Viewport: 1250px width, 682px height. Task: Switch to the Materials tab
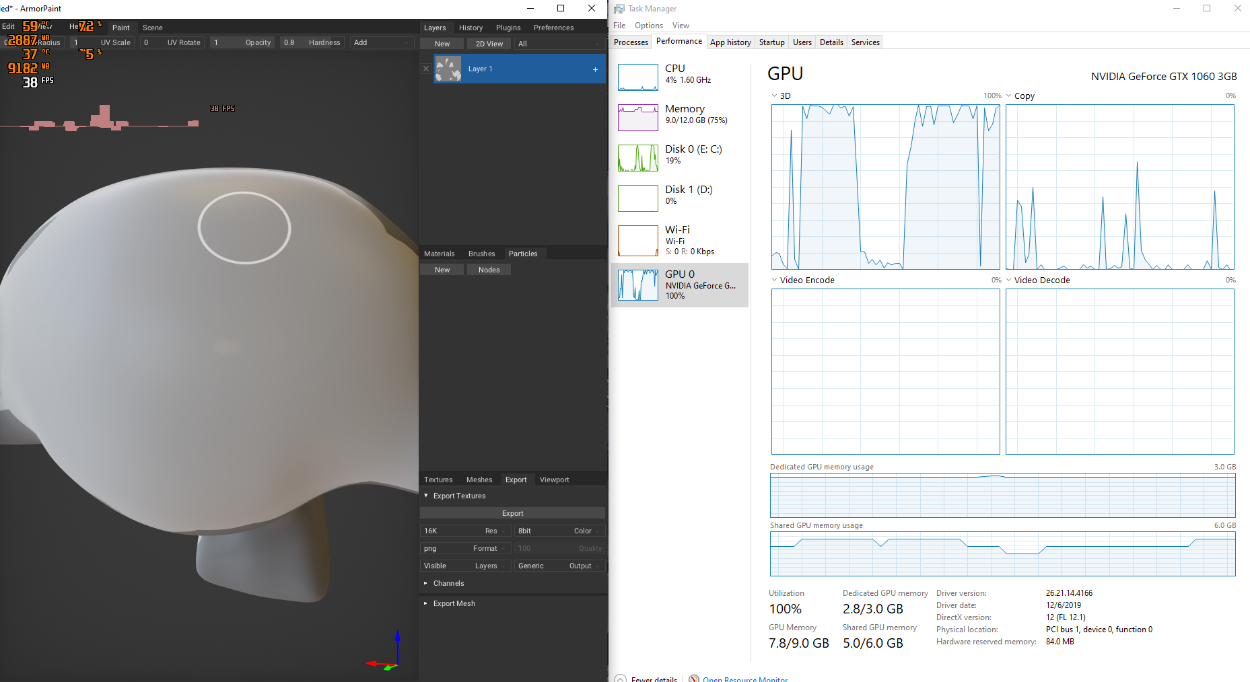(440, 254)
